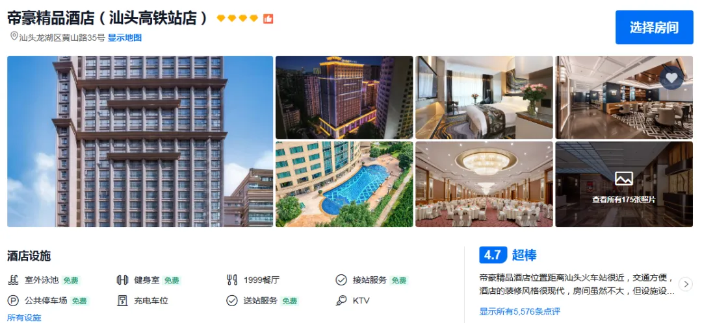702x323 pixels.
Task: Open the banquet hall chandelier photo
Action: pos(484,184)
